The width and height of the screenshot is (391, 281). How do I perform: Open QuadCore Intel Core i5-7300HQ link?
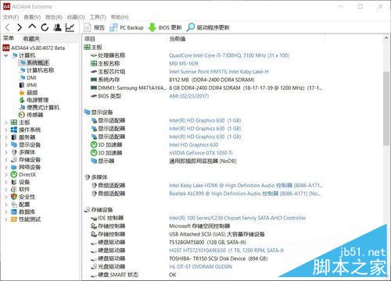[229, 55]
